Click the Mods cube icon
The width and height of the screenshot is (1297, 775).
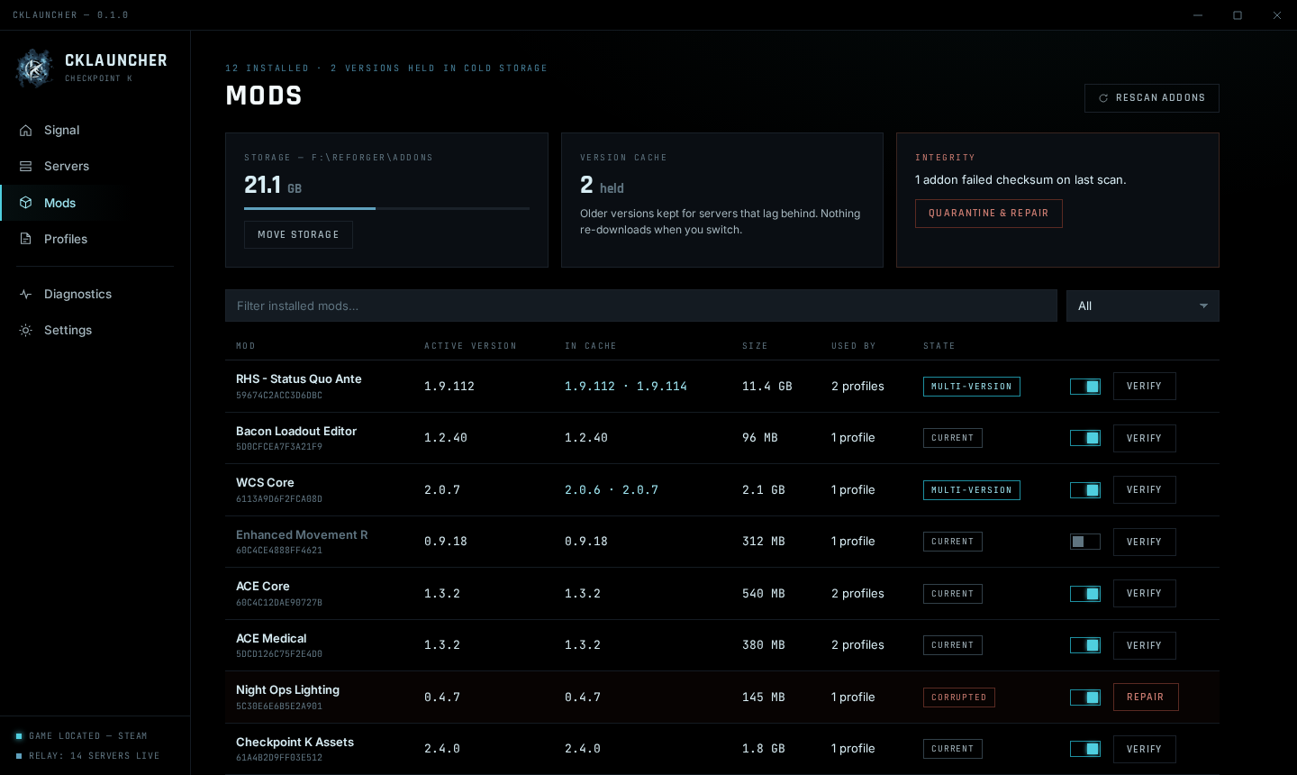coord(26,203)
